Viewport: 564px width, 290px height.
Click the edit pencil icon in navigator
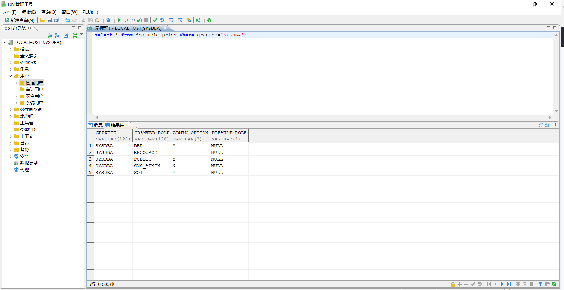[66, 35]
